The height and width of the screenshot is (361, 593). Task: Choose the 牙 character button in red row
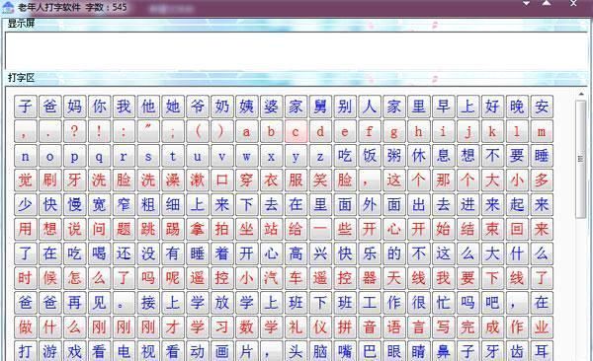pos(74,180)
